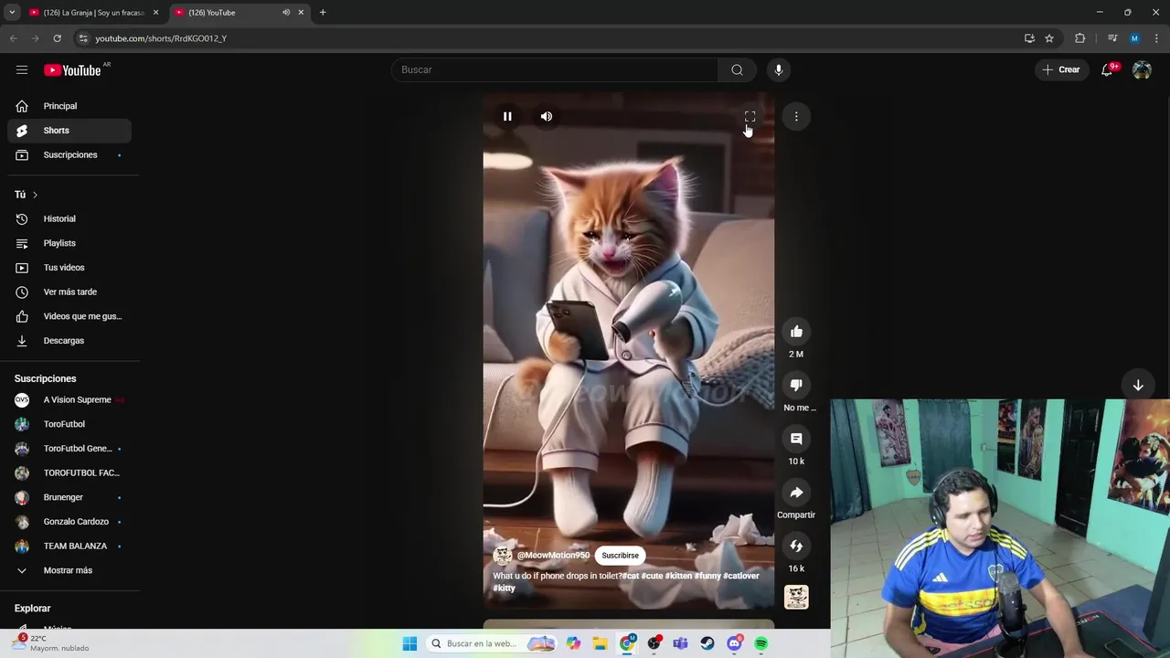
Task: Reload the page
Action: tap(57, 38)
